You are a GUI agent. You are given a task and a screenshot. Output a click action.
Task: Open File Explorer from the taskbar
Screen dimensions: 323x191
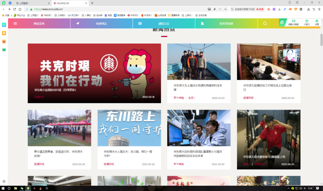tap(16, 188)
